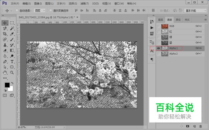Show the 蓝 channel visibility

point(158,43)
